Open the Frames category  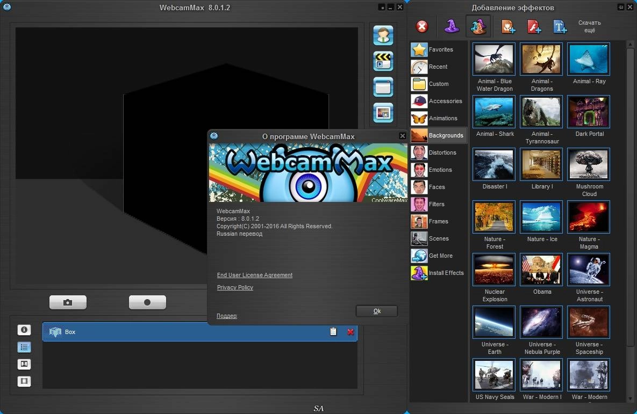click(x=439, y=221)
